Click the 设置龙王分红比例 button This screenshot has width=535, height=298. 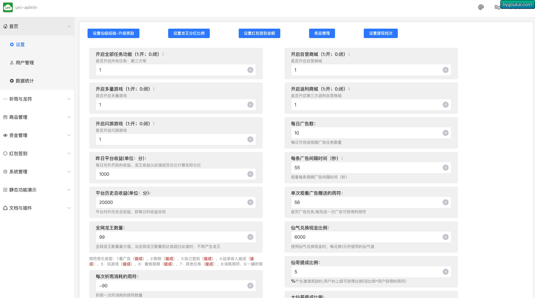coord(189,33)
